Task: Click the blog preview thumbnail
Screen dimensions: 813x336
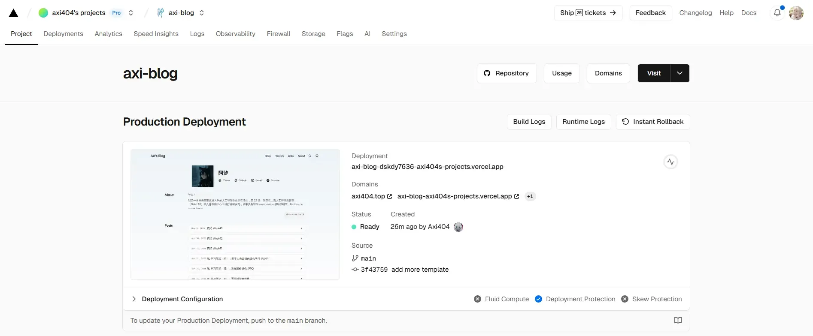Action: 235,214
